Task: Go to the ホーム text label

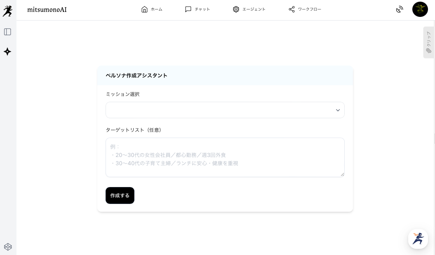Action: [156, 9]
